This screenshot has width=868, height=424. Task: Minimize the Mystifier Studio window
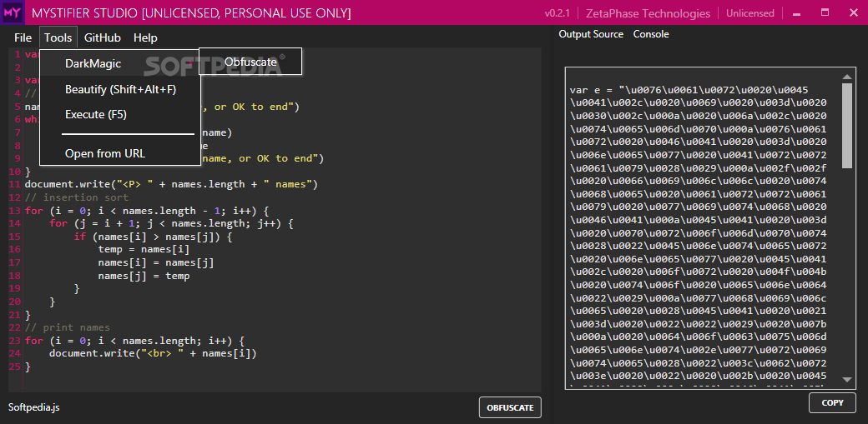[x=798, y=13]
